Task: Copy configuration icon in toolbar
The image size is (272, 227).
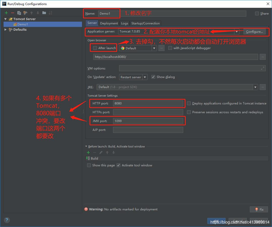Action: click(19, 13)
